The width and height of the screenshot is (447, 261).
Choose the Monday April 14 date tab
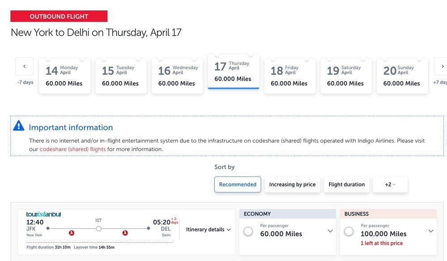point(65,76)
